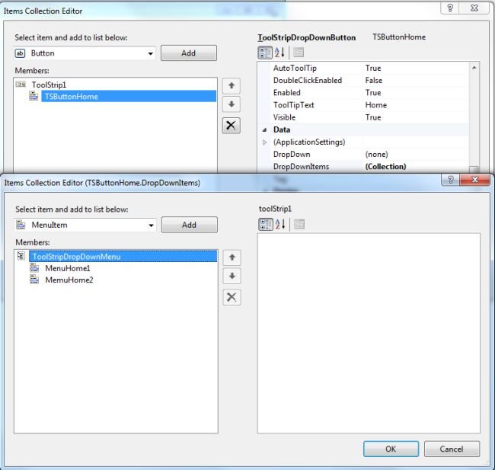Viewport: 495px width, 470px height.
Task: Click the AutoToolTip property row
Action: [x=363, y=68]
